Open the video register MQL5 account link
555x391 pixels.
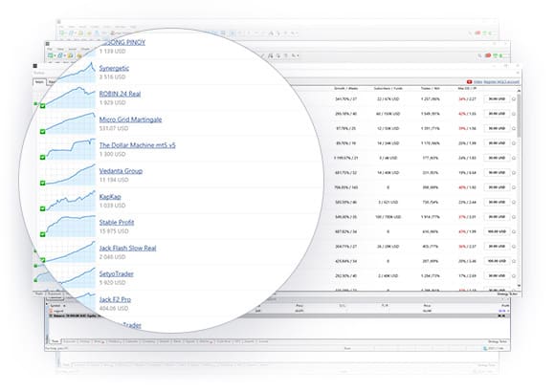pos(497,81)
